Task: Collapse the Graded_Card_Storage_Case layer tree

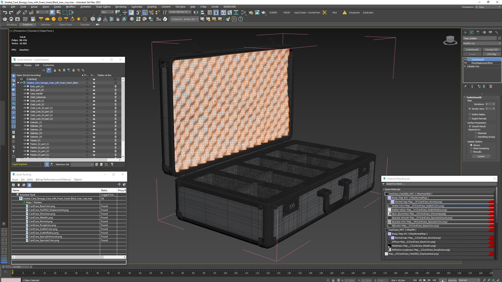Action: click(18, 83)
